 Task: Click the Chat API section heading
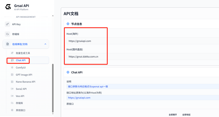[x=77, y=72]
